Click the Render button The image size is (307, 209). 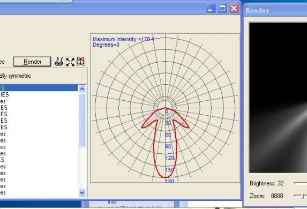click(x=32, y=62)
